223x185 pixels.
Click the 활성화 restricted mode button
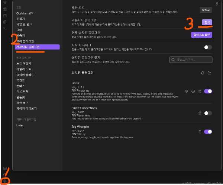[206, 10]
